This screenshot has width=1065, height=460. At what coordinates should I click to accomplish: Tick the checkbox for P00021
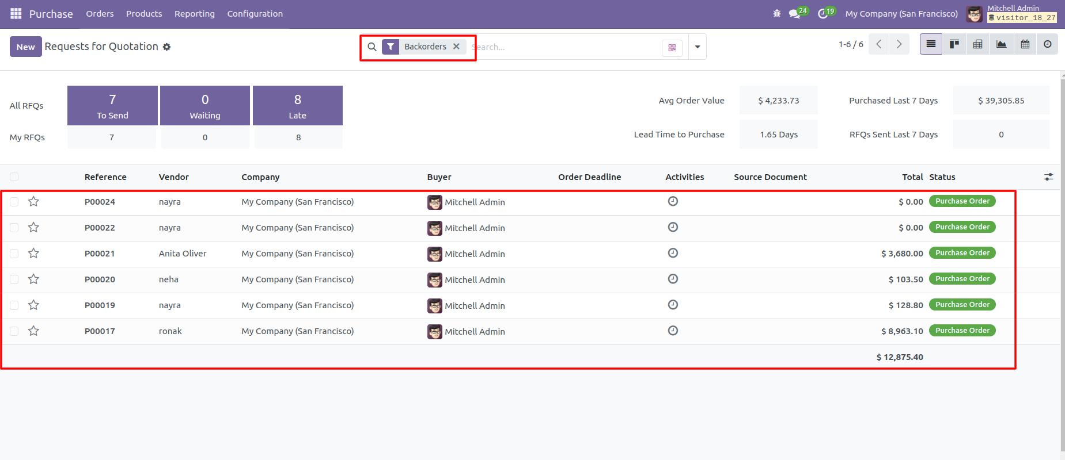14,254
